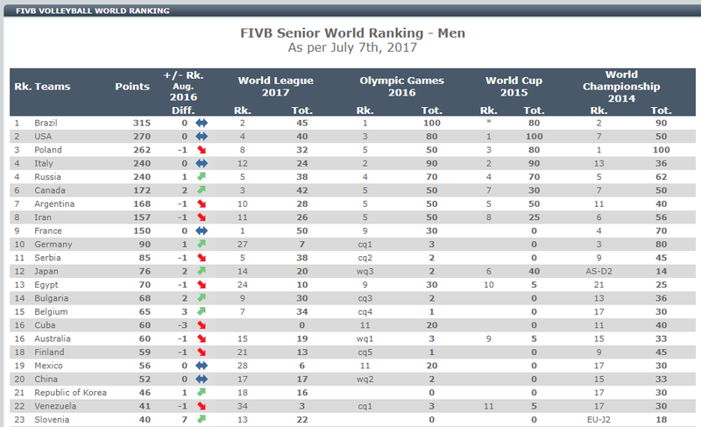Image resolution: width=701 pixels, height=427 pixels.
Task: Click the green up arrow in Canada's row
Action: (x=202, y=190)
